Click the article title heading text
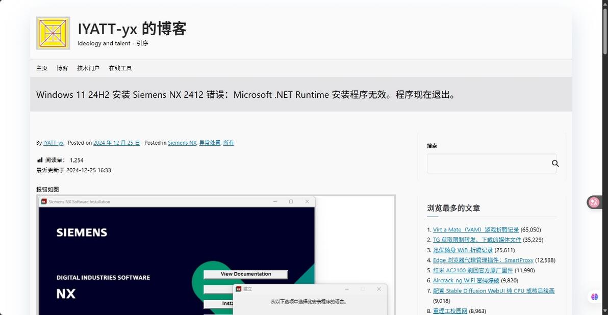The height and width of the screenshot is (315, 608). 246,94
